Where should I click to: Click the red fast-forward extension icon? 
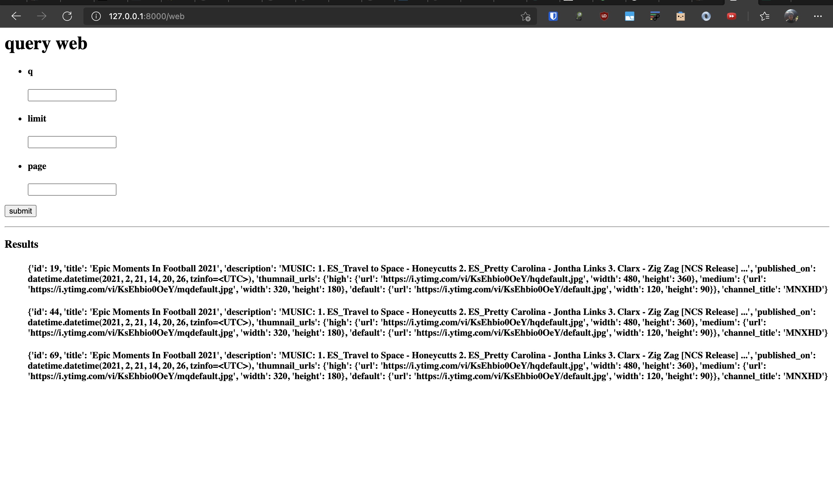click(x=732, y=16)
